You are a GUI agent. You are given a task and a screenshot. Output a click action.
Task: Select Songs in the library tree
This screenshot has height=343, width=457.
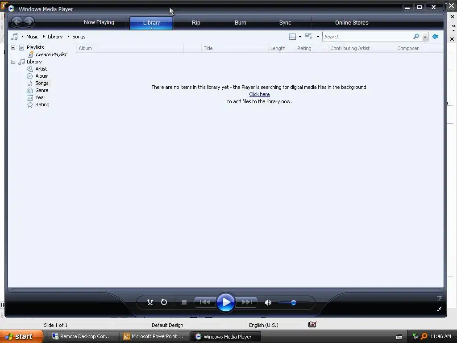click(42, 83)
